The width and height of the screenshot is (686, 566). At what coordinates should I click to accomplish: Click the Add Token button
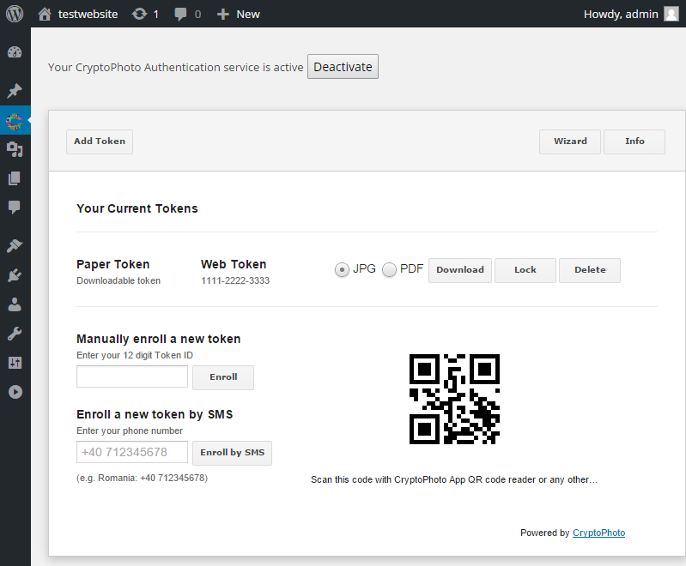click(x=100, y=141)
